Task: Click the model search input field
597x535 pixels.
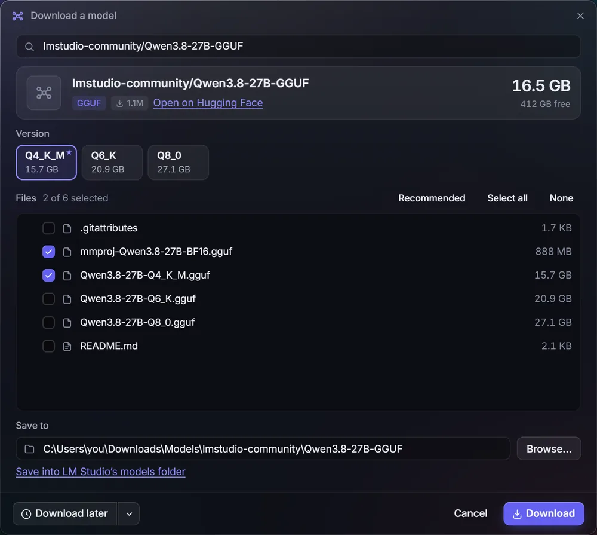Action: pos(298,47)
